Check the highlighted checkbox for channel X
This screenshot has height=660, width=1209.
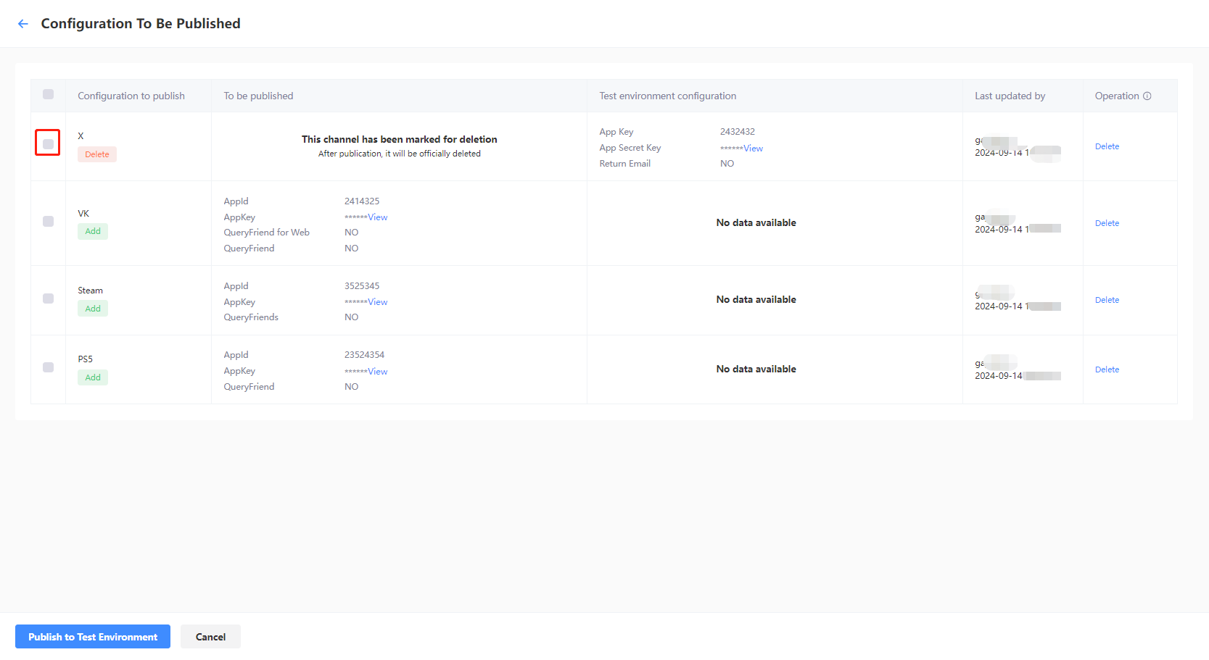[48, 143]
